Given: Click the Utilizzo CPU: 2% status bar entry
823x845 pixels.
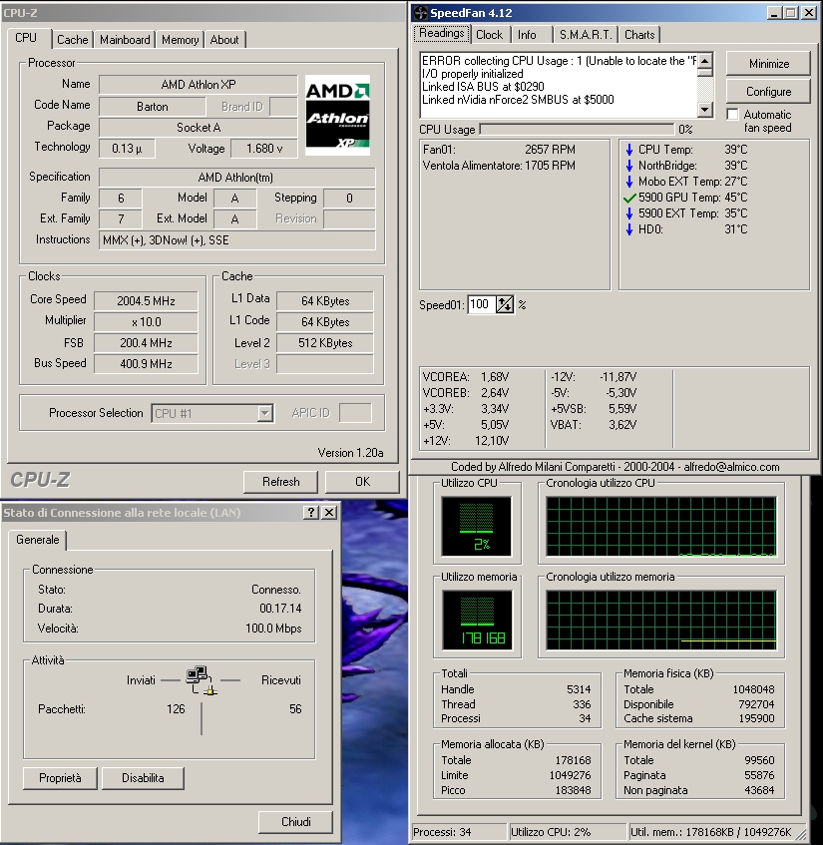Looking at the screenshot, I should 568,832.
